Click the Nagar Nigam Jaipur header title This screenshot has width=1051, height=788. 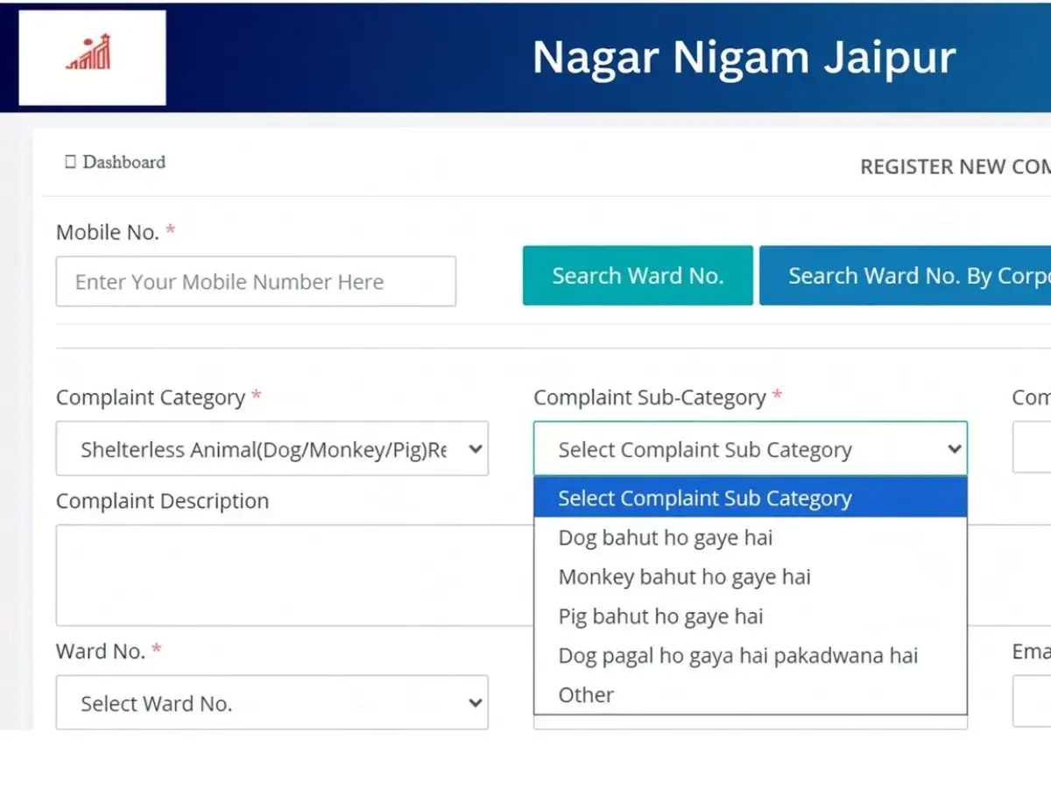tap(744, 58)
